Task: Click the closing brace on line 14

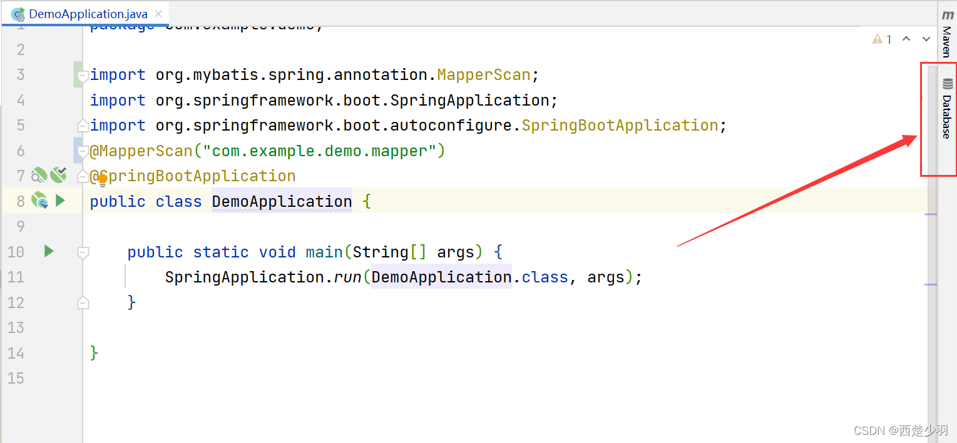Action: pos(95,353)
